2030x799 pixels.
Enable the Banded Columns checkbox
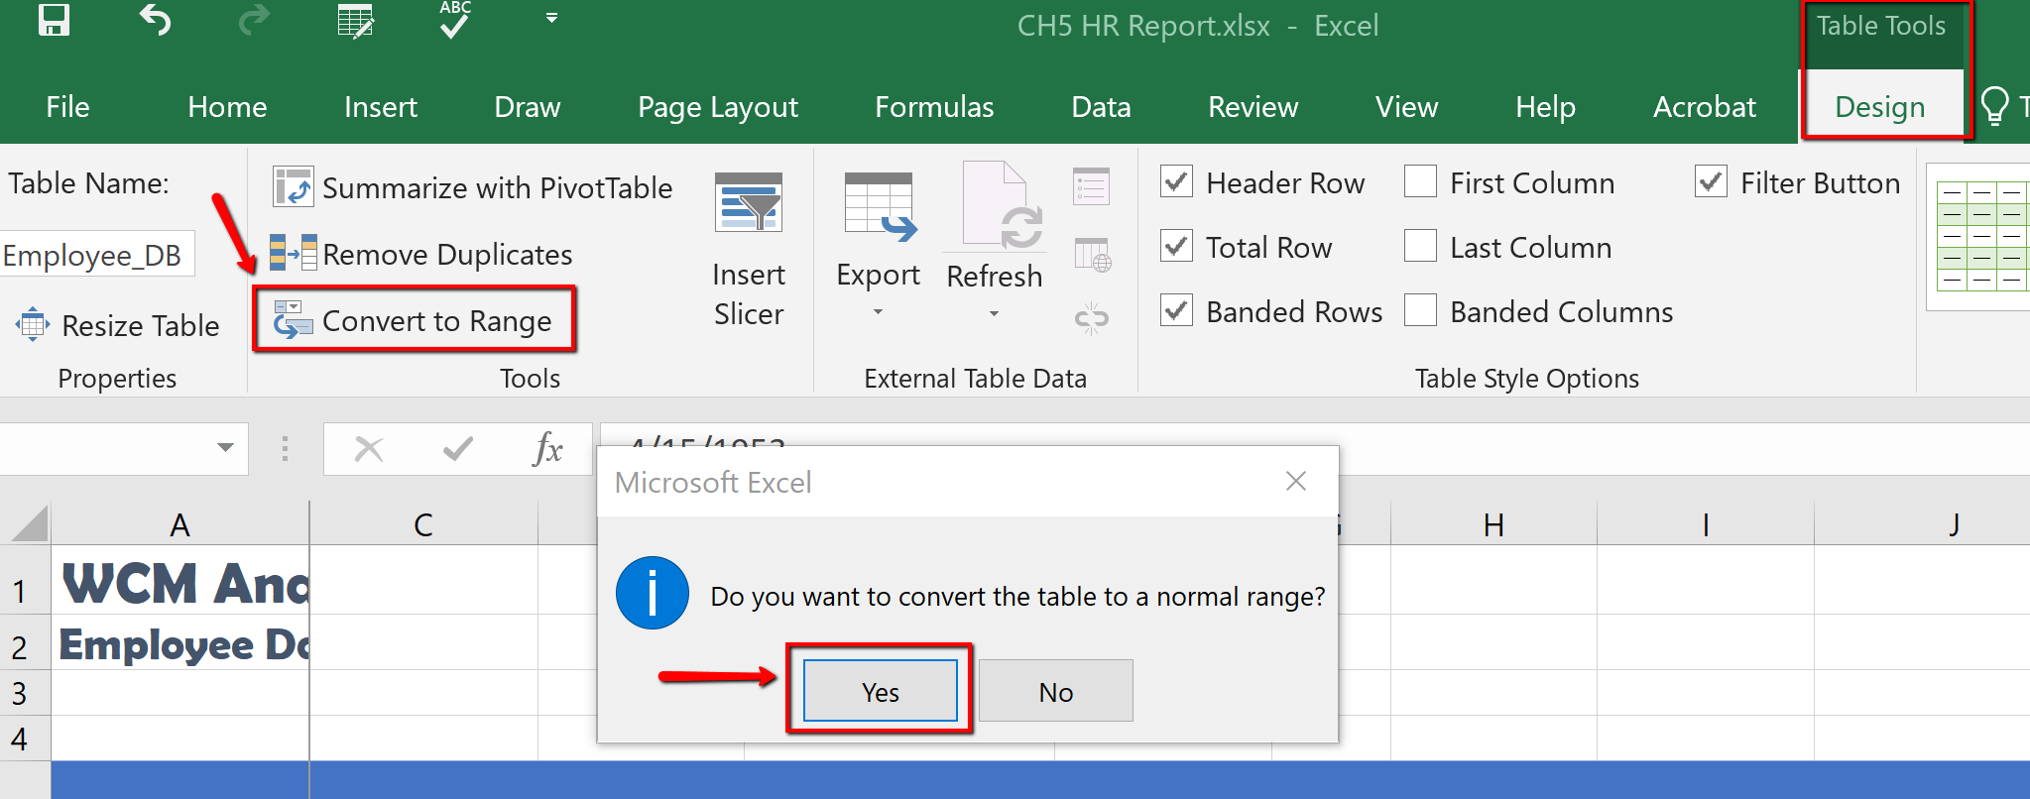point(1420,310)
